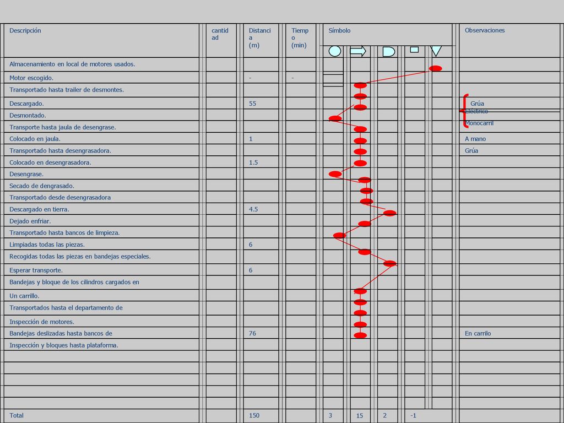The height and width of the screenshot is (423, 564).
Task: Click the 'Motor escogido.' row text
Action: click(31, 78)
